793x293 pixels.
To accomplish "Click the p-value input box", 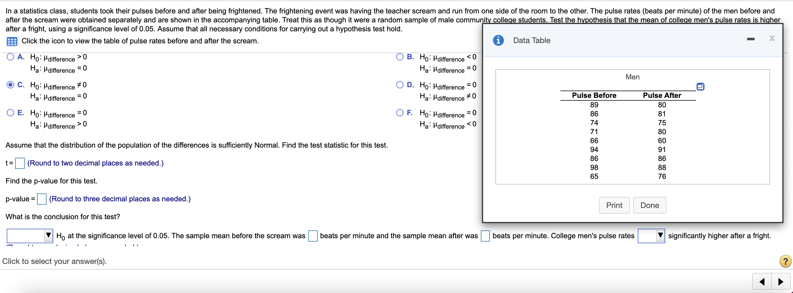I will click(41, 199).
